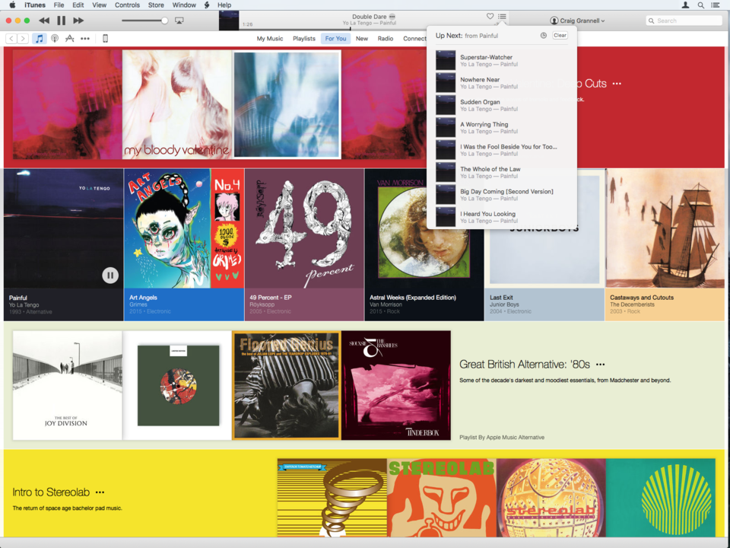
Task: Open options for the Deep Cuts playlist
Action: [617, 84]
